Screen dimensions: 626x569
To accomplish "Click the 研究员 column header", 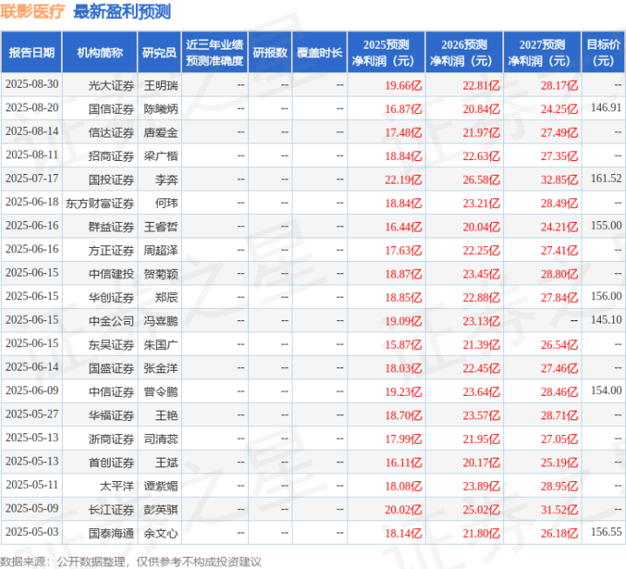I will [x=159, y=53].
